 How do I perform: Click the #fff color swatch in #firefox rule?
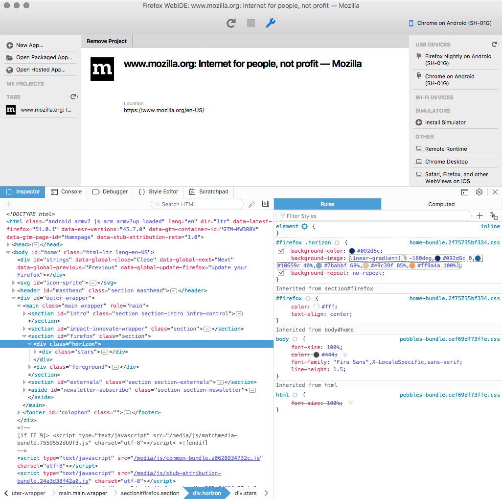coord(316,307)
